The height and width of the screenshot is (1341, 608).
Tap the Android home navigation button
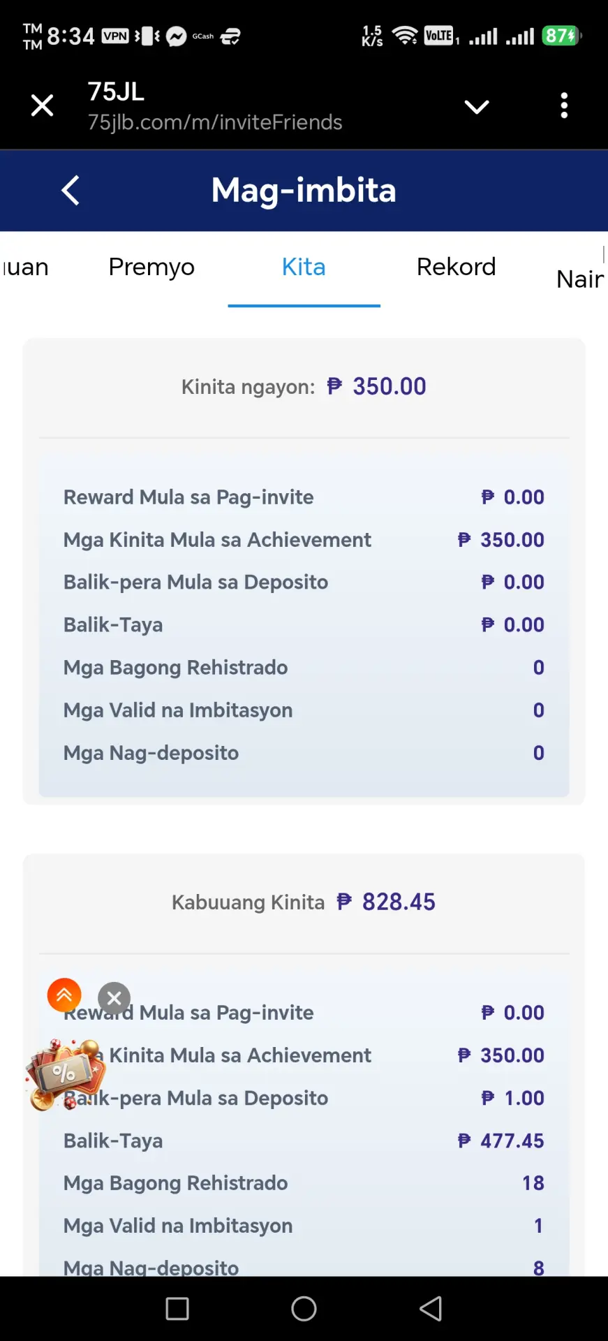pos(304,1309)
